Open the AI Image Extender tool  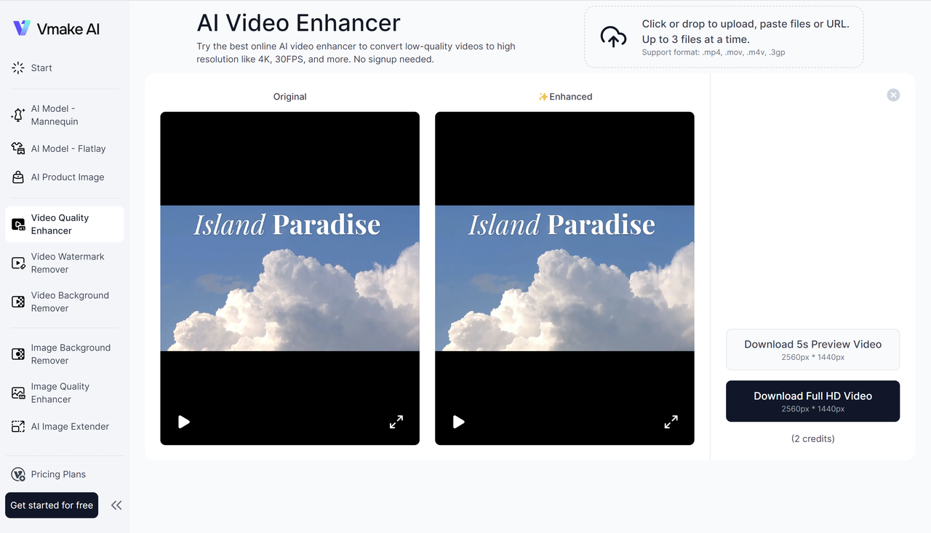(70, 426)
